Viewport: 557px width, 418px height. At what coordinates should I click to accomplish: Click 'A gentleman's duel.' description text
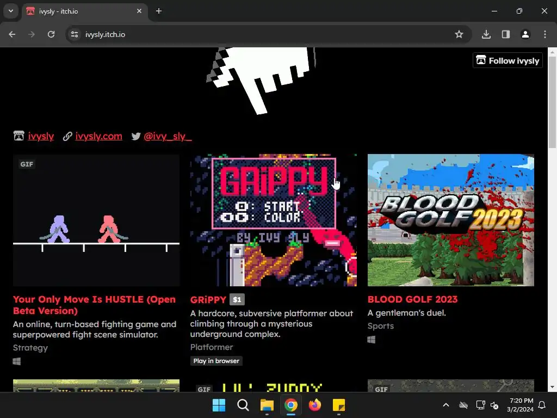point(407,313)
